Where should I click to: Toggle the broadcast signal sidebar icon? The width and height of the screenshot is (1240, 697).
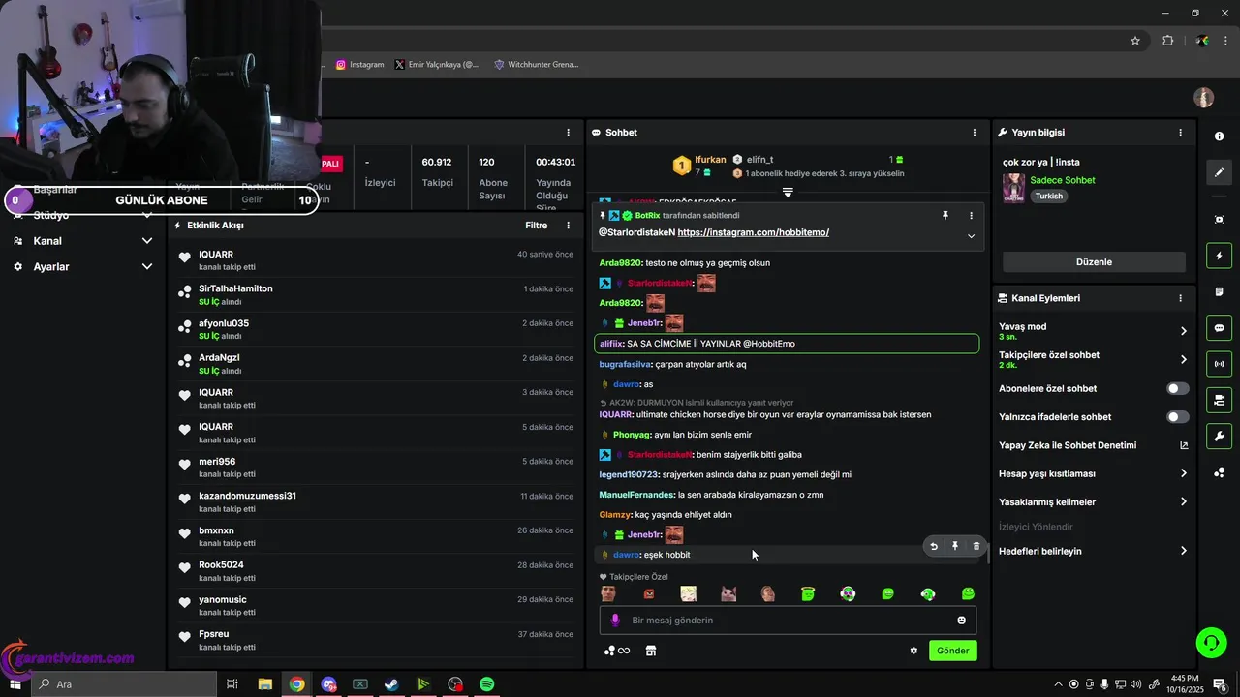[1219, 364]
